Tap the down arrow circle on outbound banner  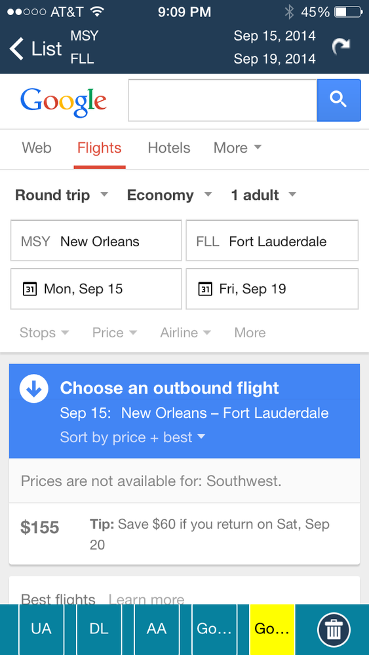pyautogui.click(x=34, y=389)
